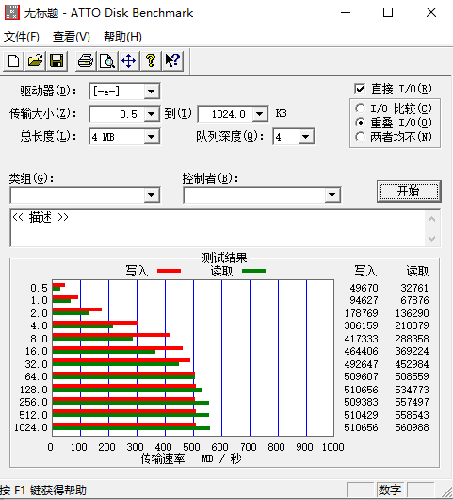Image resolution: width=453 pixels, height=500 pixels.
Task: Click the green 读取 legend swatch
Action: click(253, 271)
